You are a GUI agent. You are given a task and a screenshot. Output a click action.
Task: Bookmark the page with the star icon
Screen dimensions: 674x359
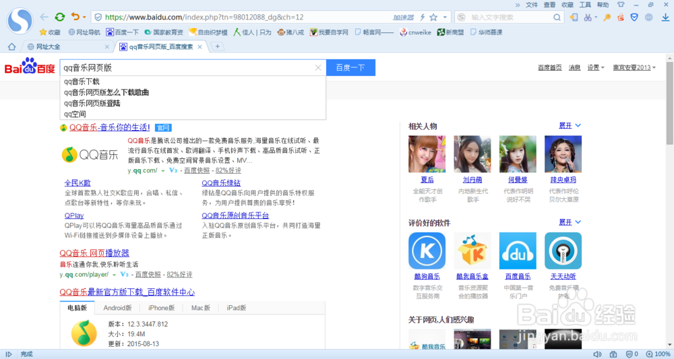coord(433,18)
